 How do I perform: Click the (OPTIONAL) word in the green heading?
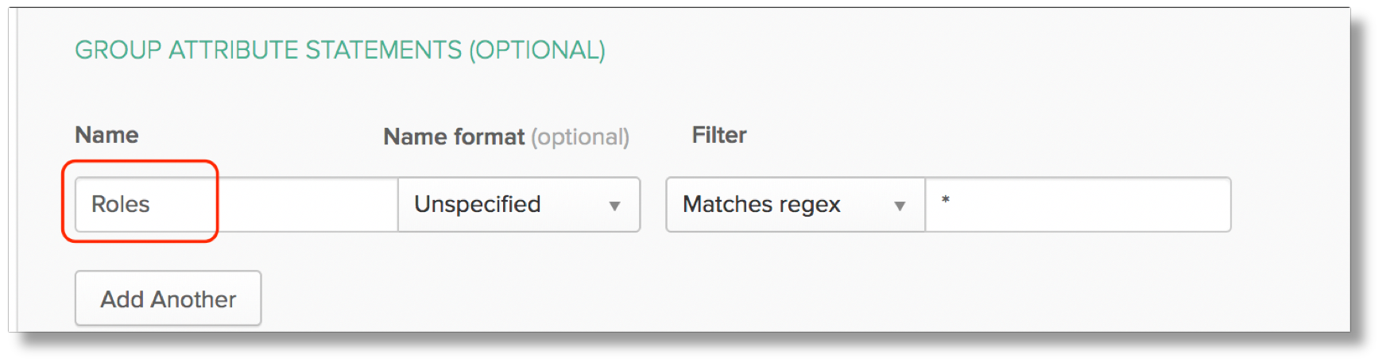coord(537,50)
